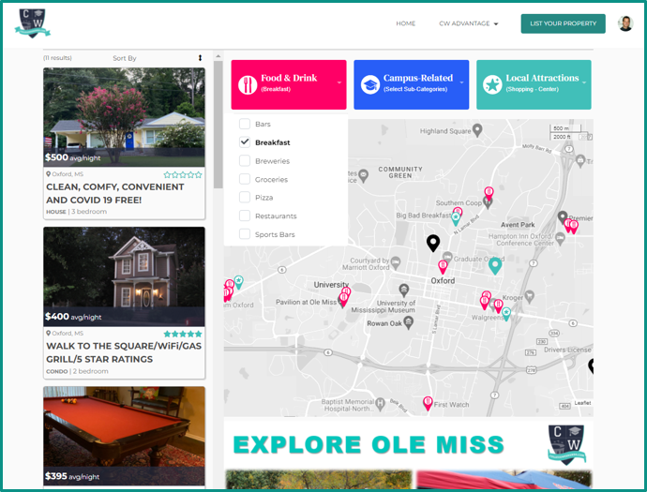
Task: Click the List Your Property button
Action: point(563,23)
